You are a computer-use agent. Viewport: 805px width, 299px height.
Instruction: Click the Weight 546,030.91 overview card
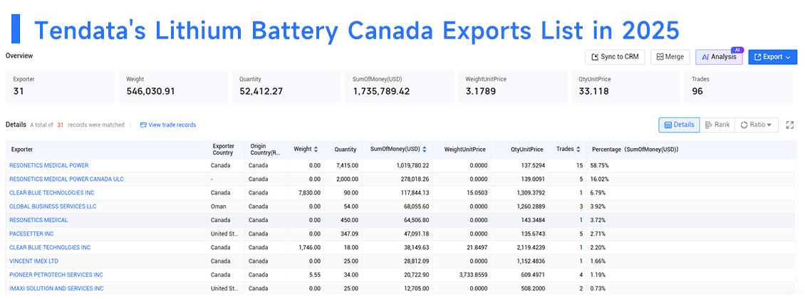(174, 87)
